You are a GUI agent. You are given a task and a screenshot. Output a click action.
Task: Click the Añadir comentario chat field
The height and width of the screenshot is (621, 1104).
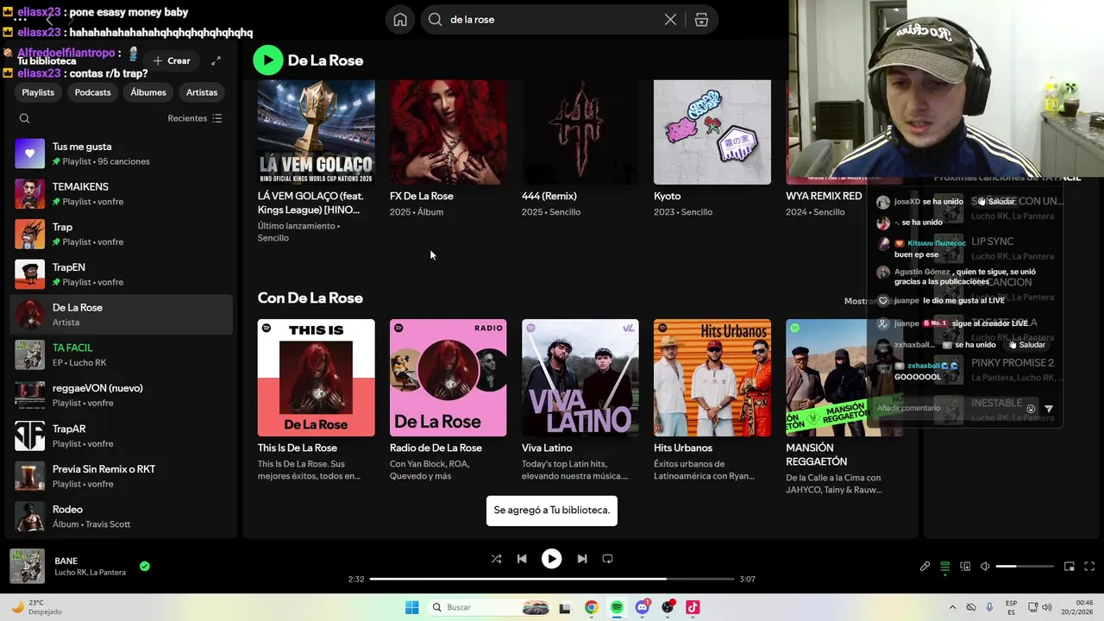946,408
